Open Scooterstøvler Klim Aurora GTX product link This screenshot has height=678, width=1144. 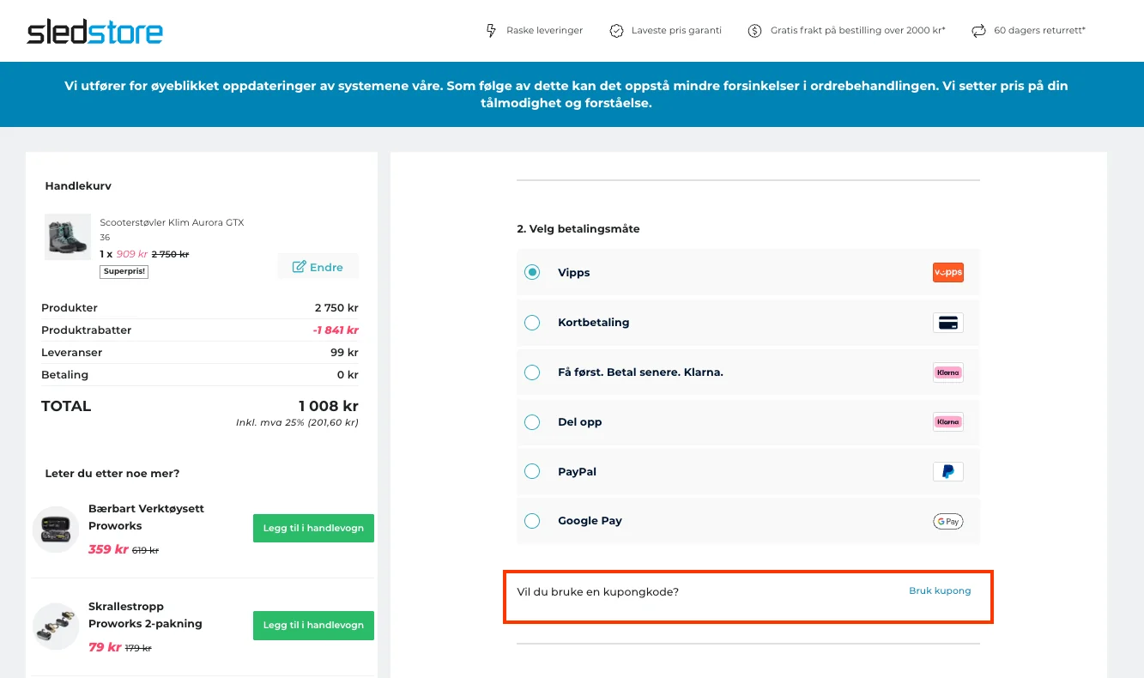(172, 222)
